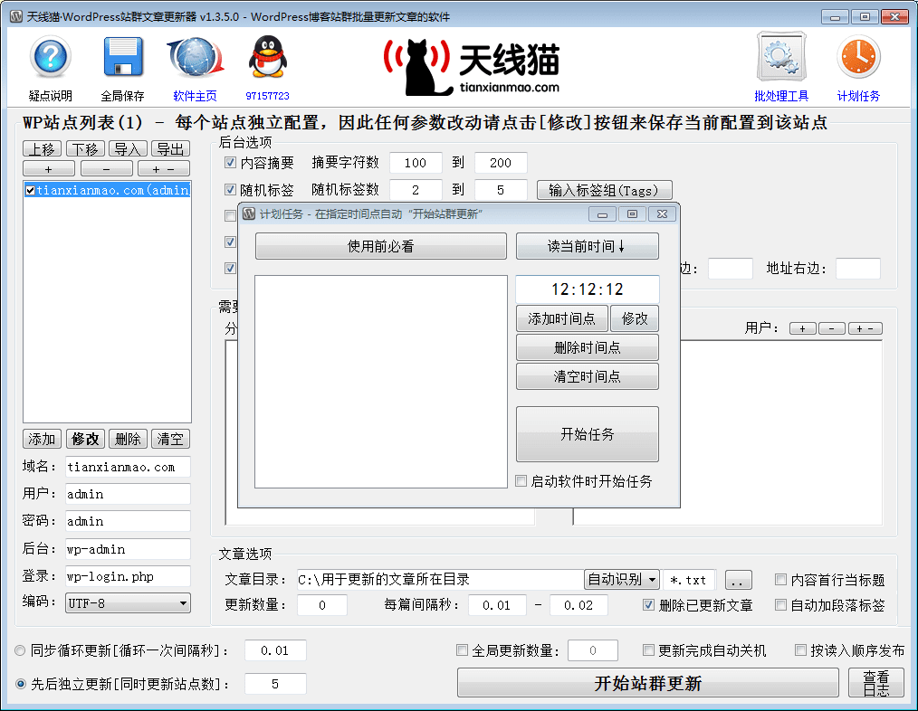The image size is (918, 711).
Task: Click the 登录 wp-login.php field
Action: [x=128, y=576]
